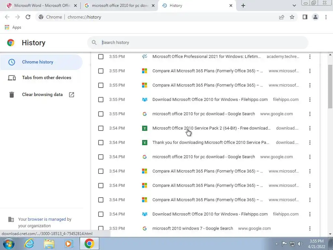This screenshot has width=333, height=250.
Task: Tick checkbox for 3:54 PM Google Search entry
Action: [x=101, y=157]
